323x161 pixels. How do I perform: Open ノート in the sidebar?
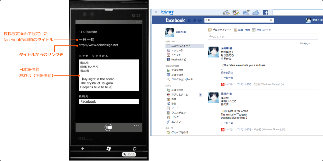point(173,108)
